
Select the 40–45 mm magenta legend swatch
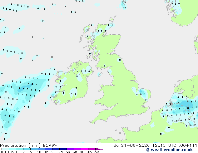click(x=85, y=149)
